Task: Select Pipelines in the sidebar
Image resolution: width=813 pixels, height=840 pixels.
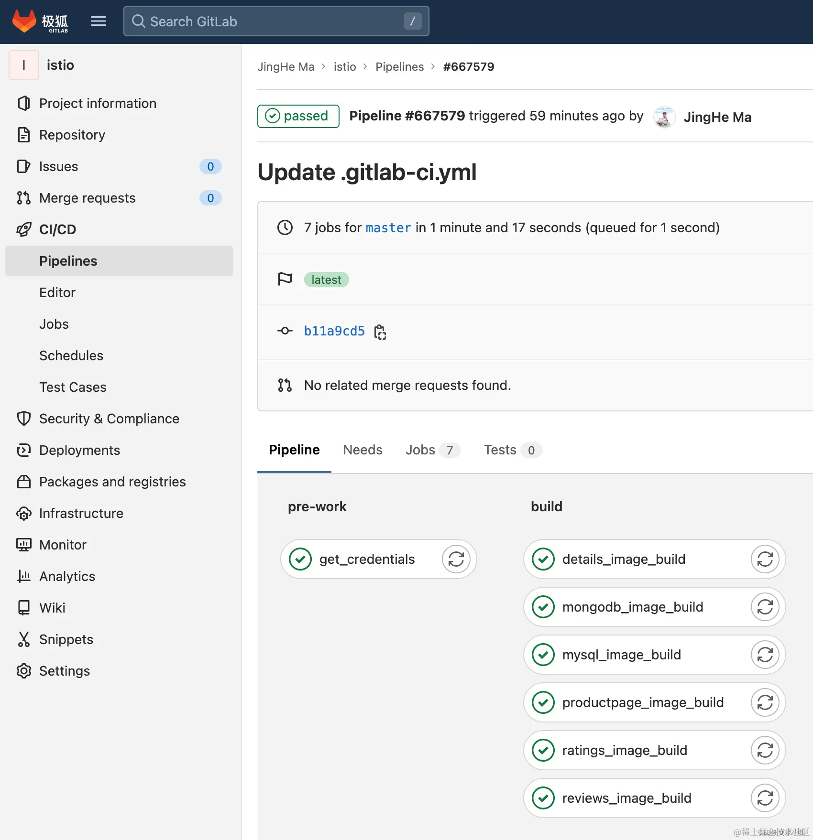Action: click(119, 261)
